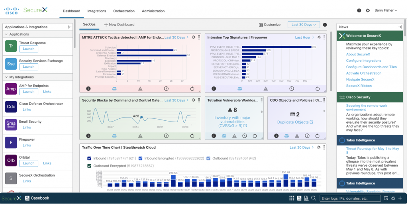
Task: Open Barry Fisher user menu
Action: [x=385, y=11]
